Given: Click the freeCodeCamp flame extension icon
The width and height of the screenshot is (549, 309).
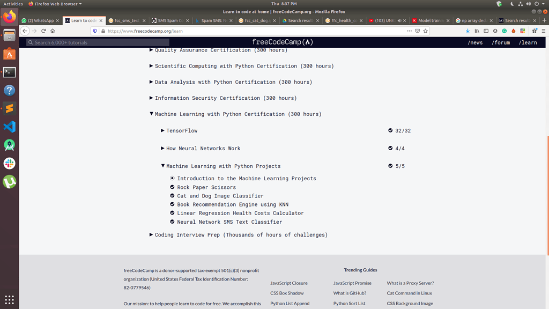Looking at the screenshot, I should coord(514,31).
